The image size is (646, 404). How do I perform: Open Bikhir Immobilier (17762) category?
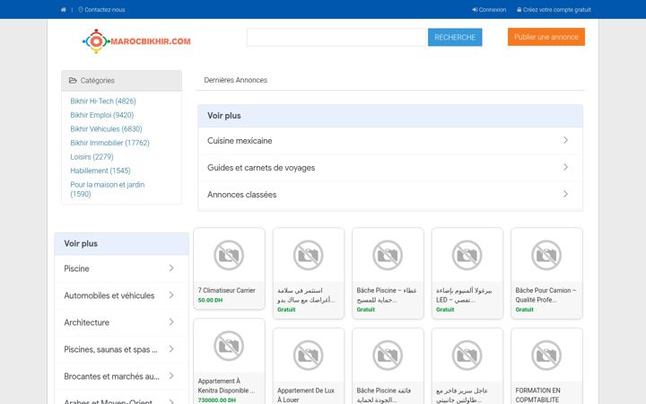pos(109,143)
